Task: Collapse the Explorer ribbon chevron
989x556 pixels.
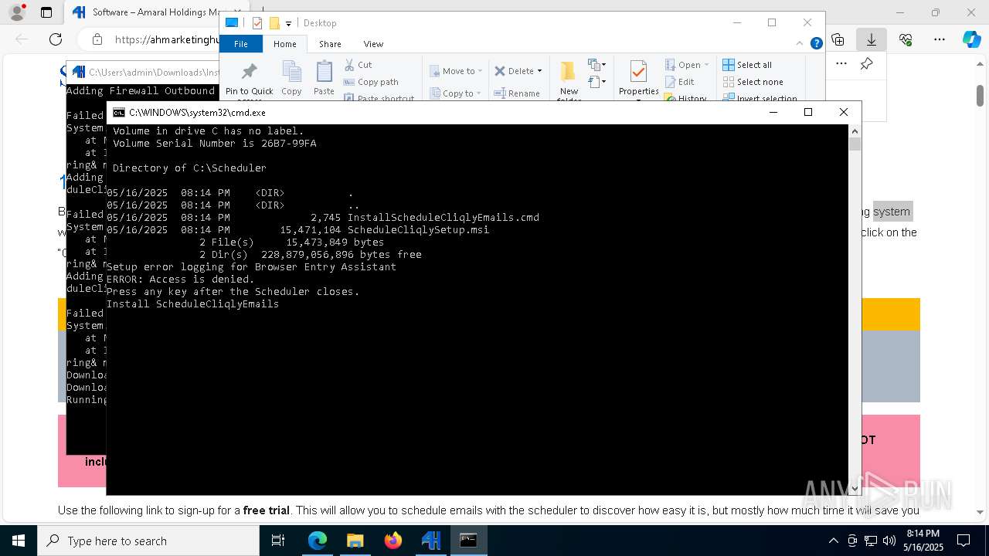Action: tap(801, 43)
